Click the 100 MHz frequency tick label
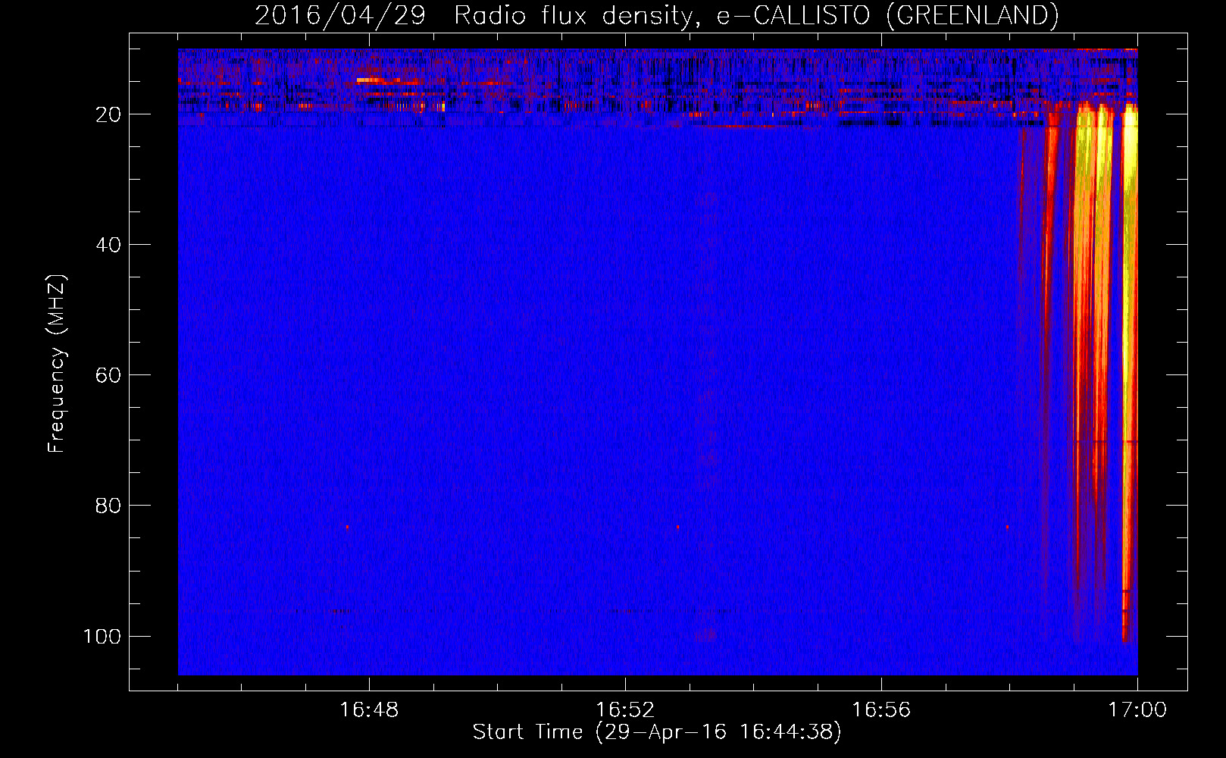 pyautogui.click(x=102, y=636)
